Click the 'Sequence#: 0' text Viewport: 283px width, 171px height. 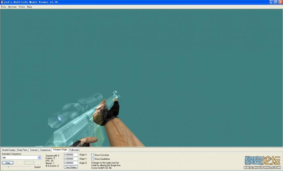pos(52,156)
